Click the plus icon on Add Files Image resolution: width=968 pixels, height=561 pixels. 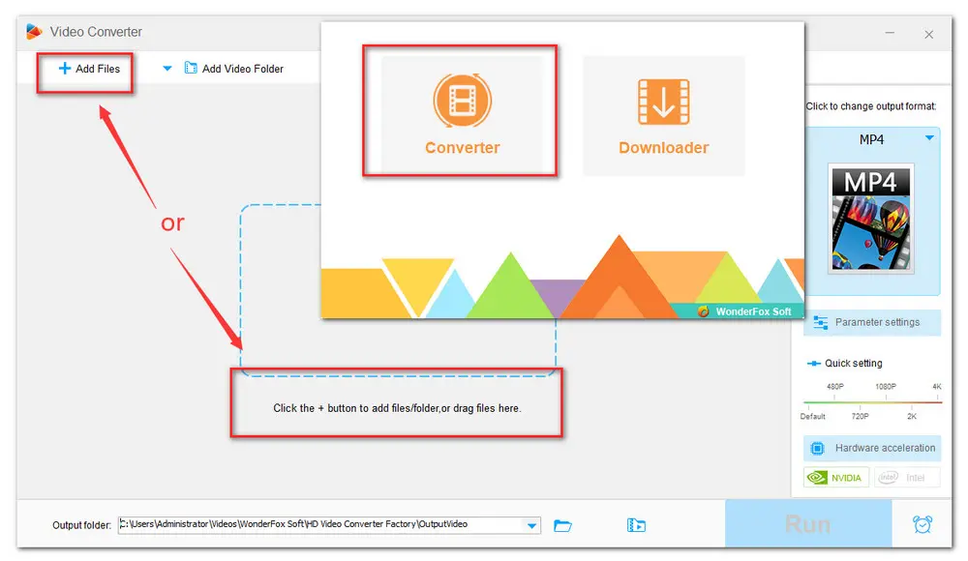pos(64,68)
